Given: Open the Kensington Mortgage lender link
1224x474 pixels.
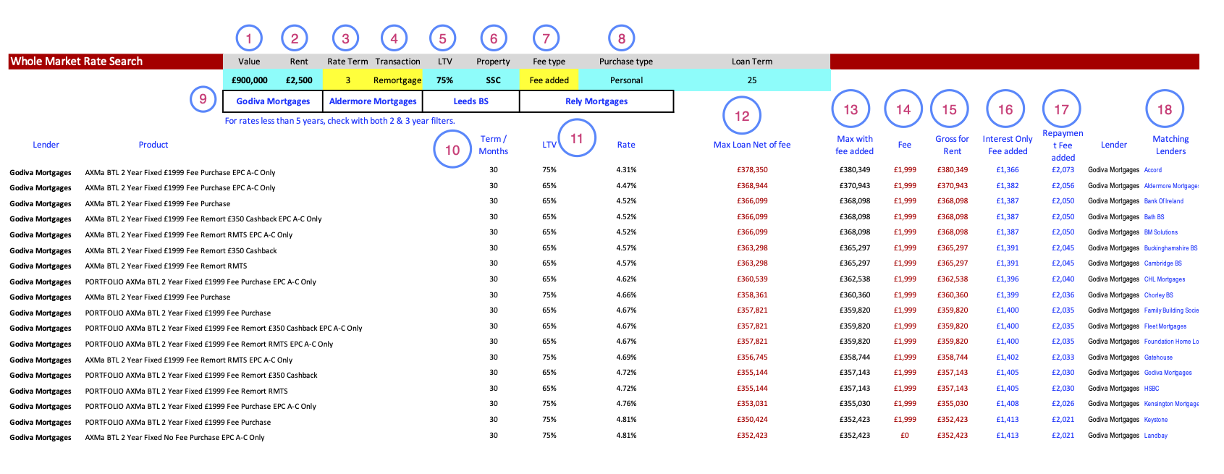Looking at the screenshot, I should pyautogui.click(x=1171, y=404).
